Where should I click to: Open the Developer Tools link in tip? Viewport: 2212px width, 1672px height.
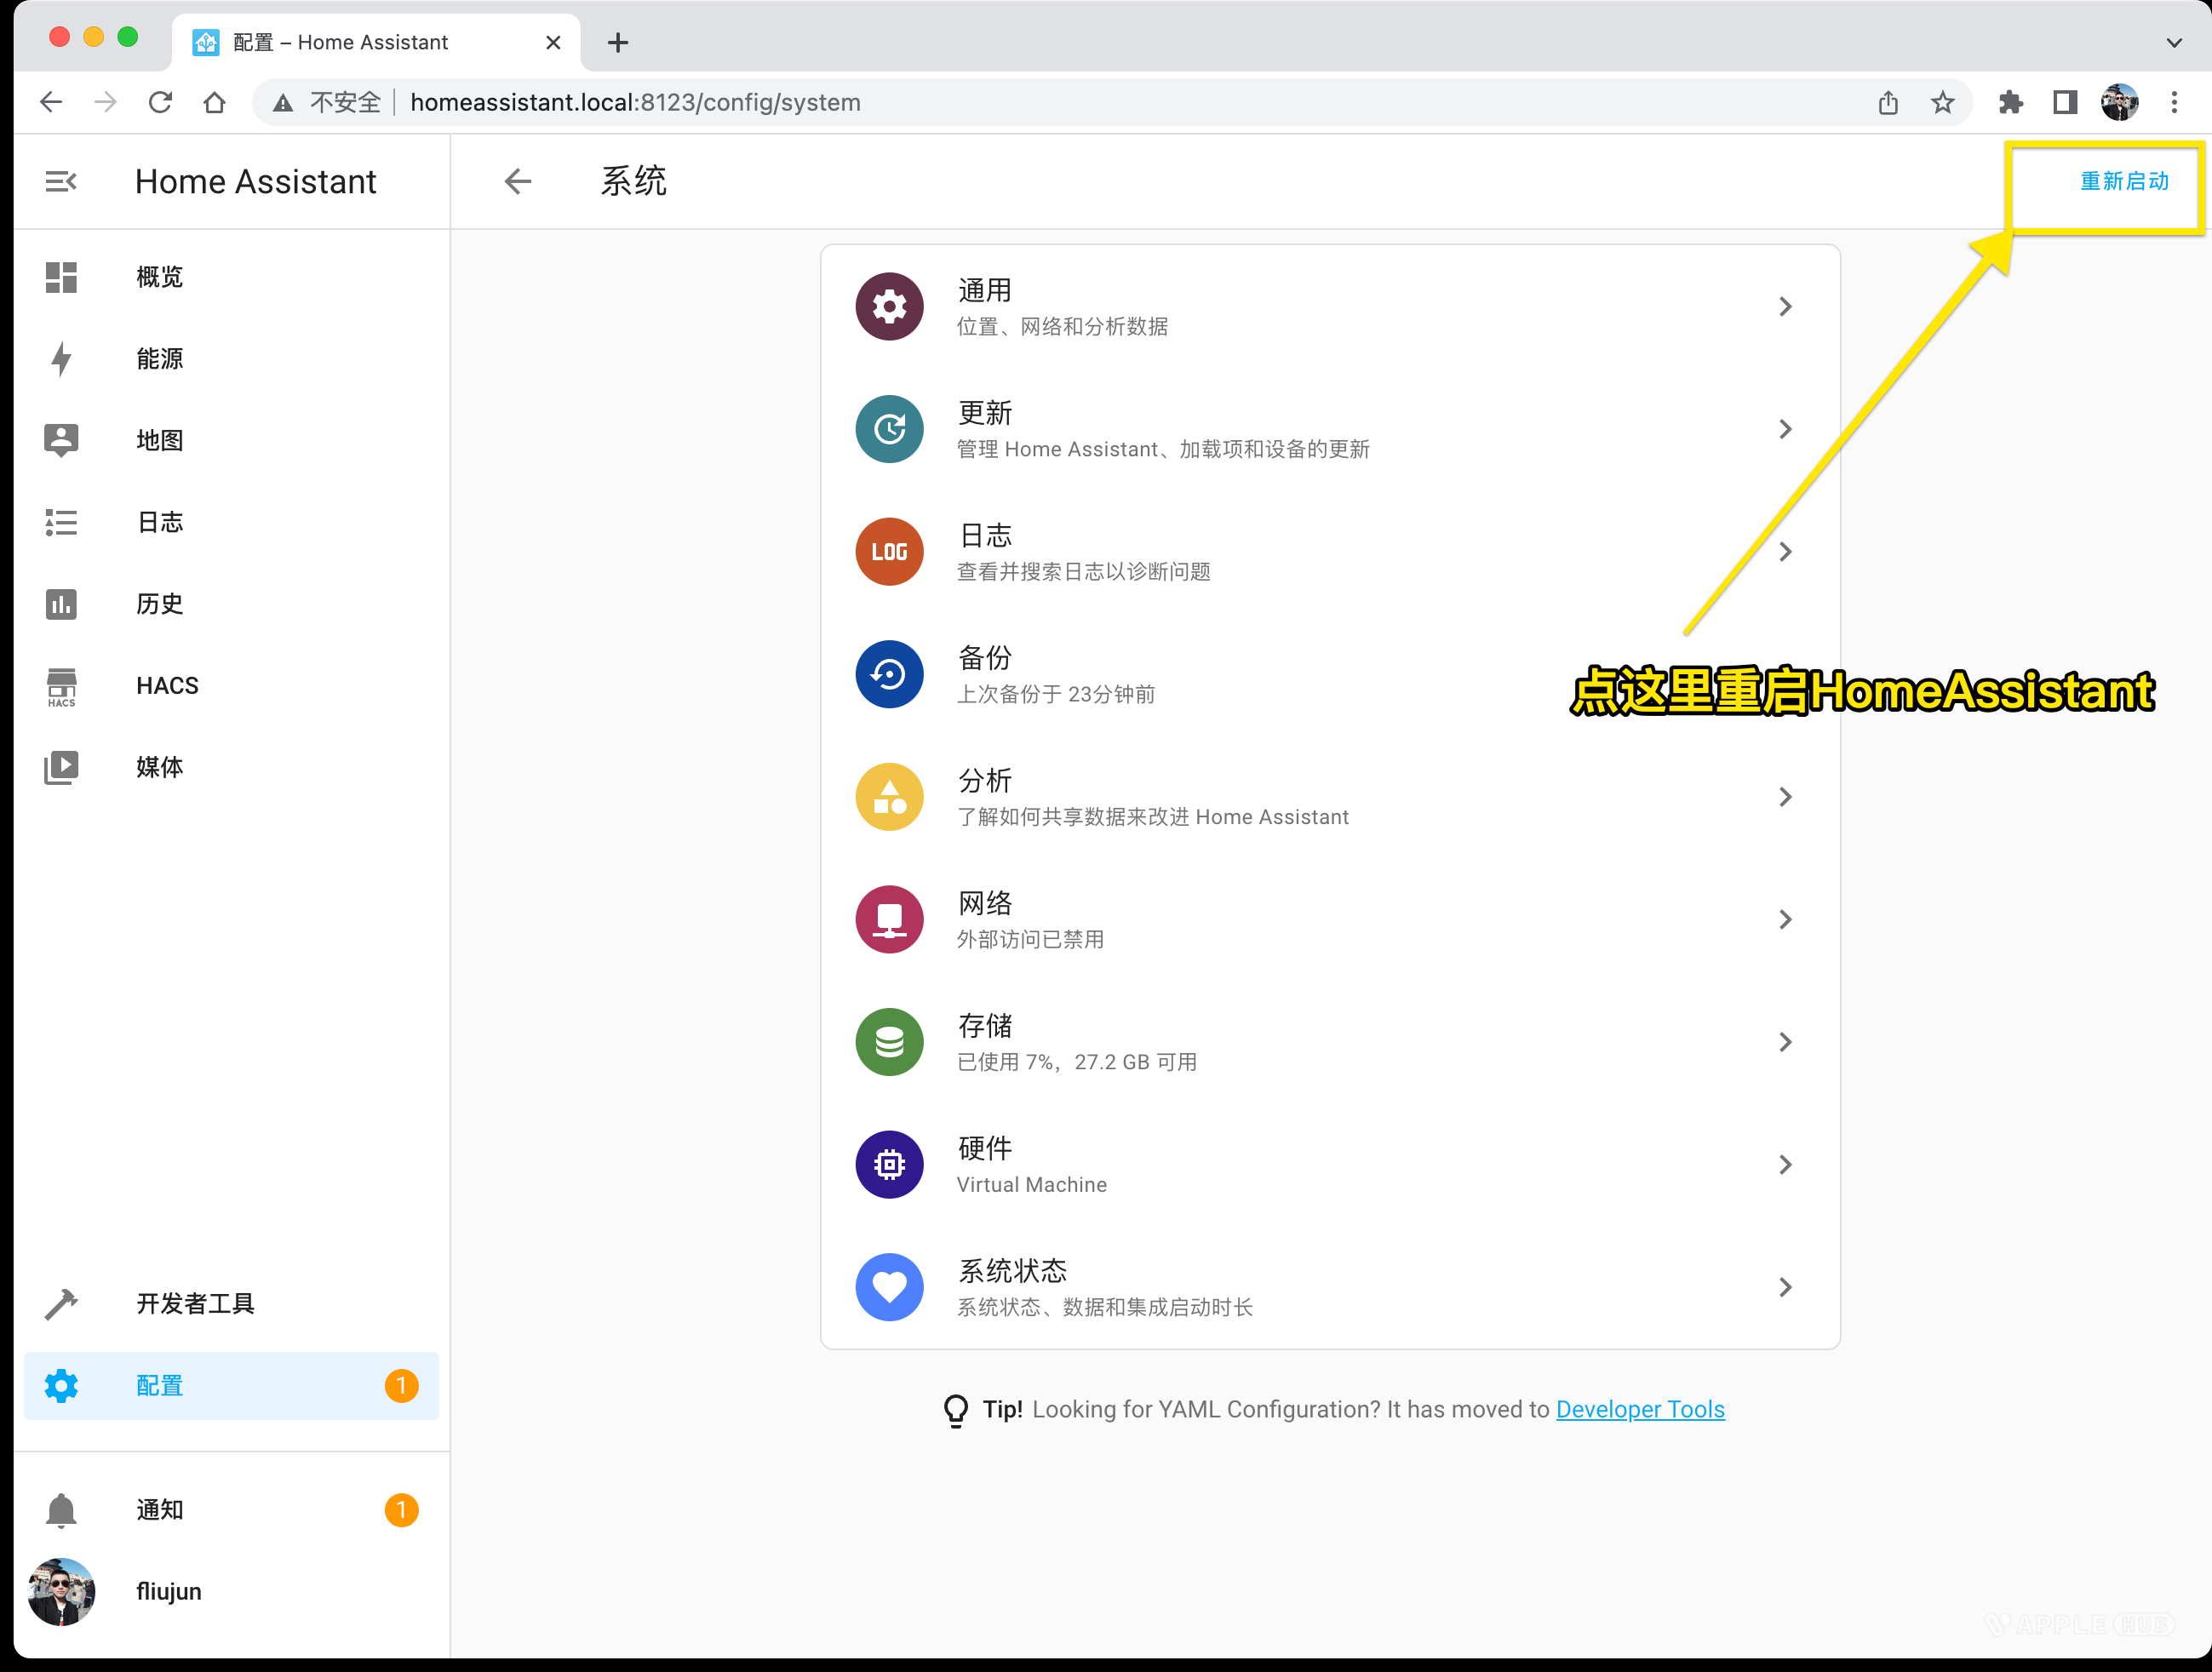click(1640, 1409)
